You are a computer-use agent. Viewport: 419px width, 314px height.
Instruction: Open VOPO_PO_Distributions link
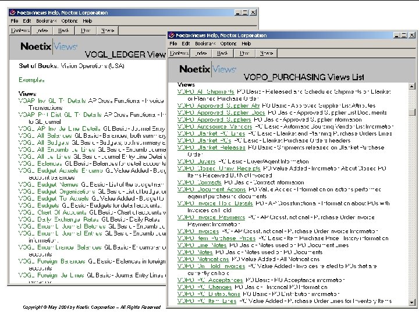click(x=209, y=294)
